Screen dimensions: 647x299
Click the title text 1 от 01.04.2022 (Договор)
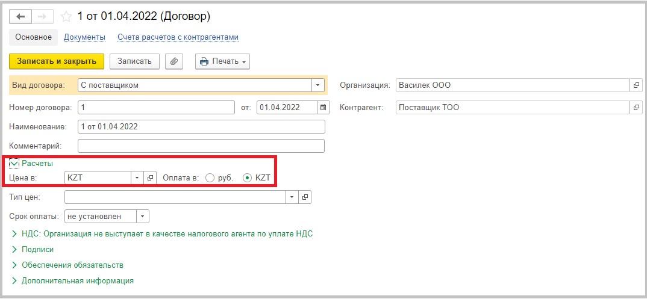point(144,16)
